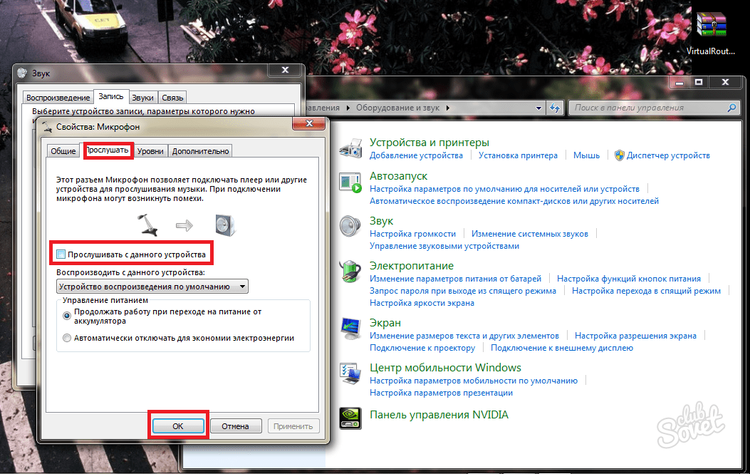
Task: Enable Прослушивать с данного устройства checkbox
Action: point(61,254)
